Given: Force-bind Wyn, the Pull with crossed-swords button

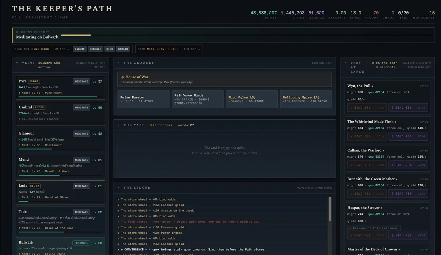Looking at the screenshot, I should (367, 108).
